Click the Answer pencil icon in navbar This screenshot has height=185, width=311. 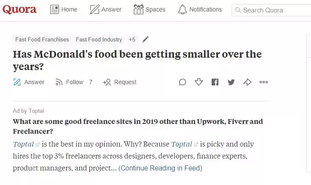(x=95, y=9)
